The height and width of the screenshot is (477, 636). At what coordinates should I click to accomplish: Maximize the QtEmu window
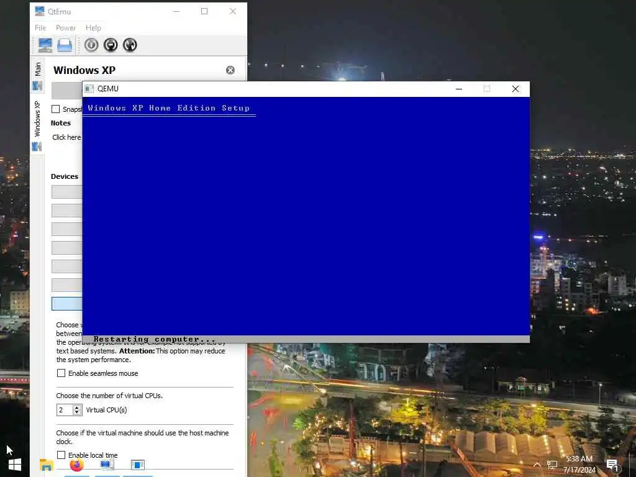tap(204, 11)
